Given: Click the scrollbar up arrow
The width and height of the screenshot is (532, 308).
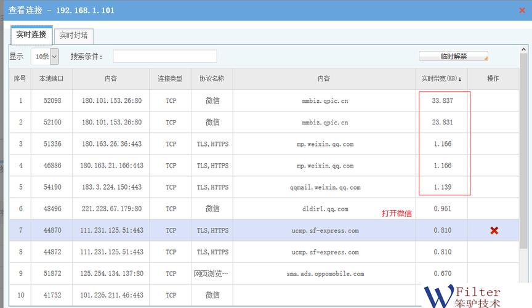Looking at the screenshot, I should tap(523, 49).
